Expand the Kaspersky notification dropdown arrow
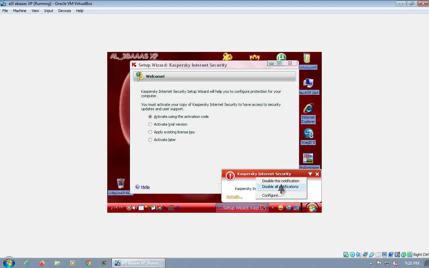Viewport: 429px width, 268px height. click(x=310, y=174)
